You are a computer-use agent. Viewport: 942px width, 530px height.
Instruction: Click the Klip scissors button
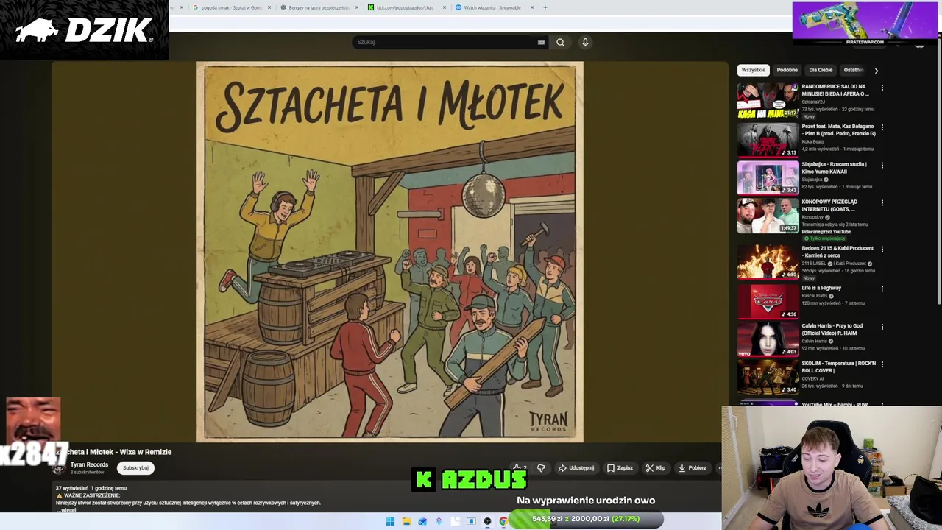pyautogui.click(x=656, y=468)
